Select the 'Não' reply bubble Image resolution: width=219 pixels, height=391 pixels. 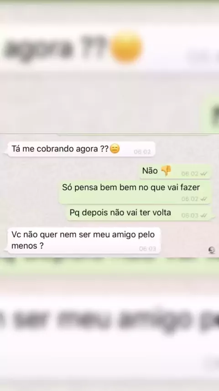pos(175,172)
